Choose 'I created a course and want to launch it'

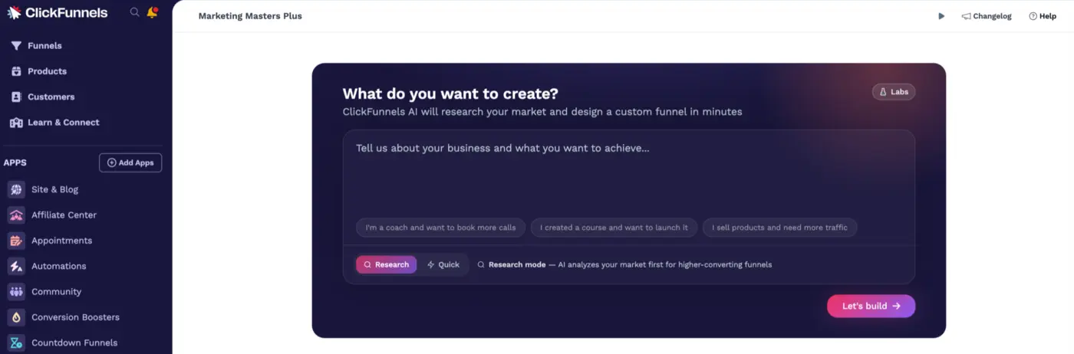pyautogui.click(x=614, y=228)
